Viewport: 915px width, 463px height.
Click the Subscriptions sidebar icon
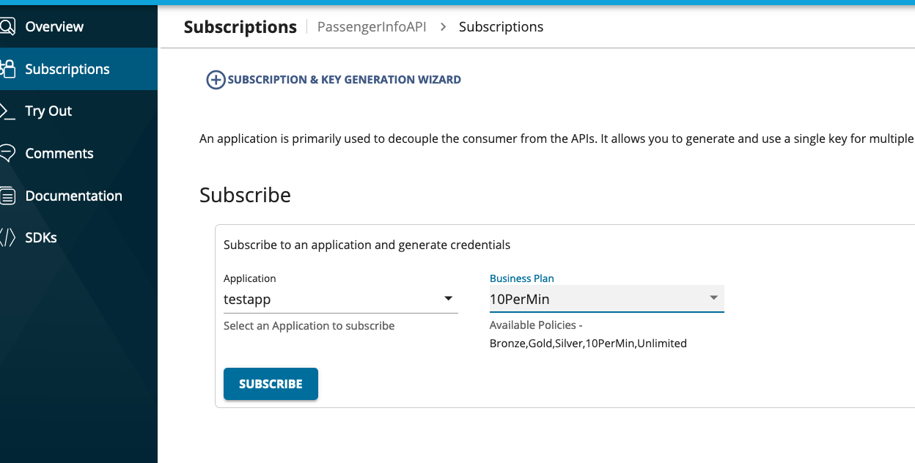(x=7, y=69)
